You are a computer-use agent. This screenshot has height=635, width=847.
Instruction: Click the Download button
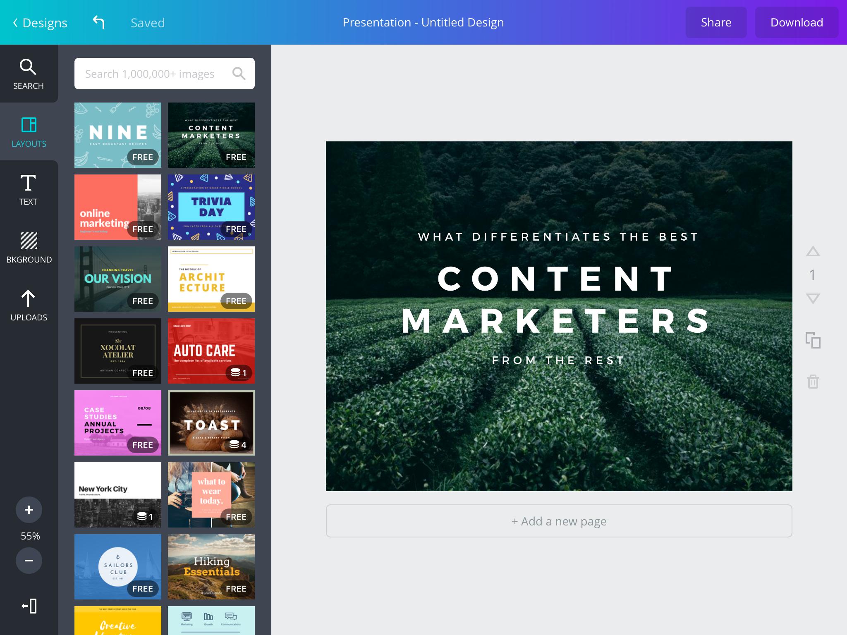(796, 22)
